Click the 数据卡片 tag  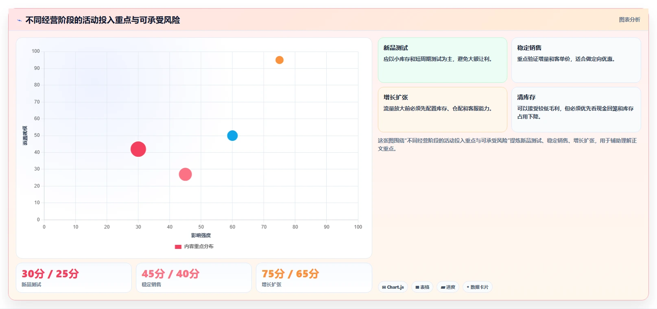coord(478,287)
